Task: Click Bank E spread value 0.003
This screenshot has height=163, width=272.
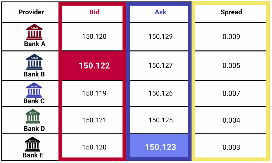Action: point(231,147)
